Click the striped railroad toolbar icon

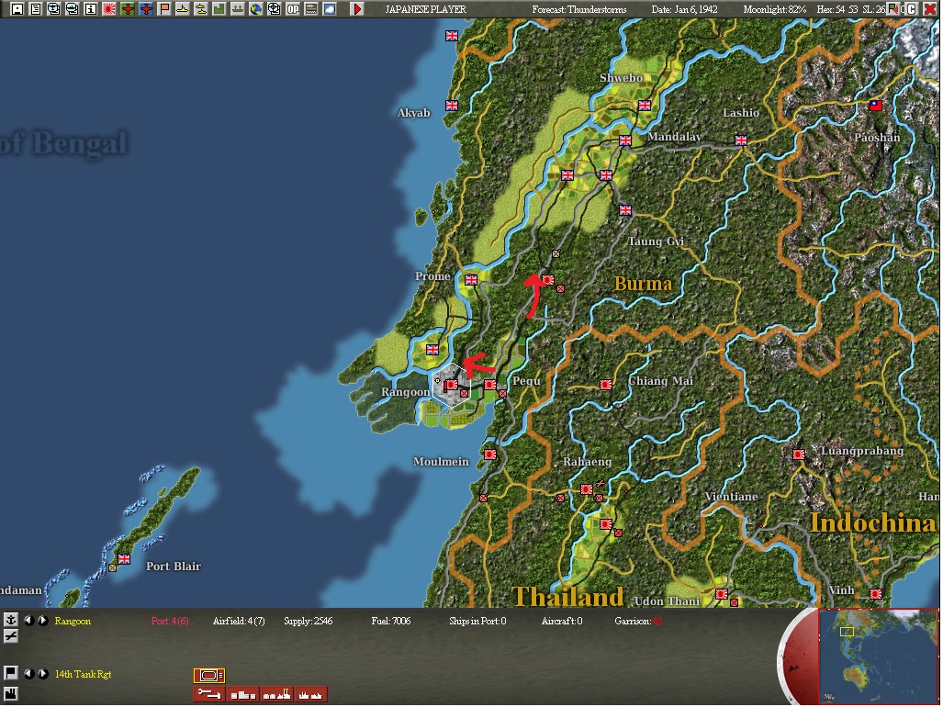click(x=311, y=9)
